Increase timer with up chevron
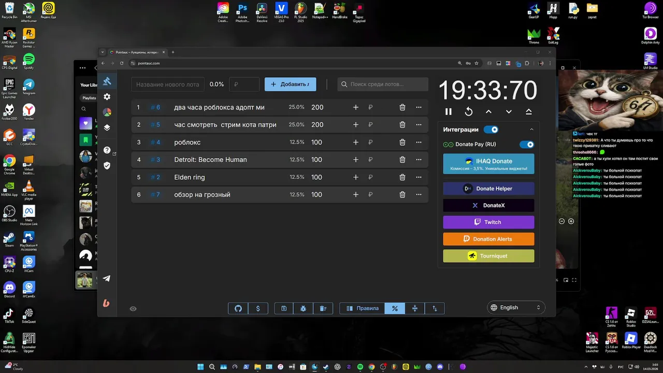 [x=488, y=111]
